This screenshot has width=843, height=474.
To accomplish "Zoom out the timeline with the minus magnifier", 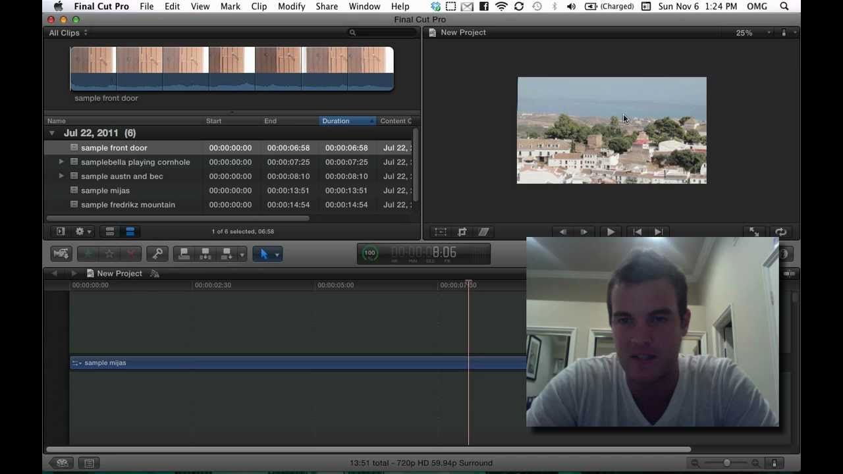I will (x=695, y=463).
